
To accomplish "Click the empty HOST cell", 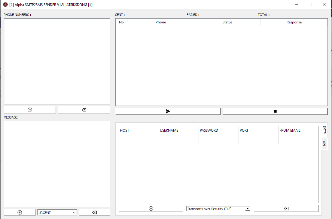I will pos(139,139).
